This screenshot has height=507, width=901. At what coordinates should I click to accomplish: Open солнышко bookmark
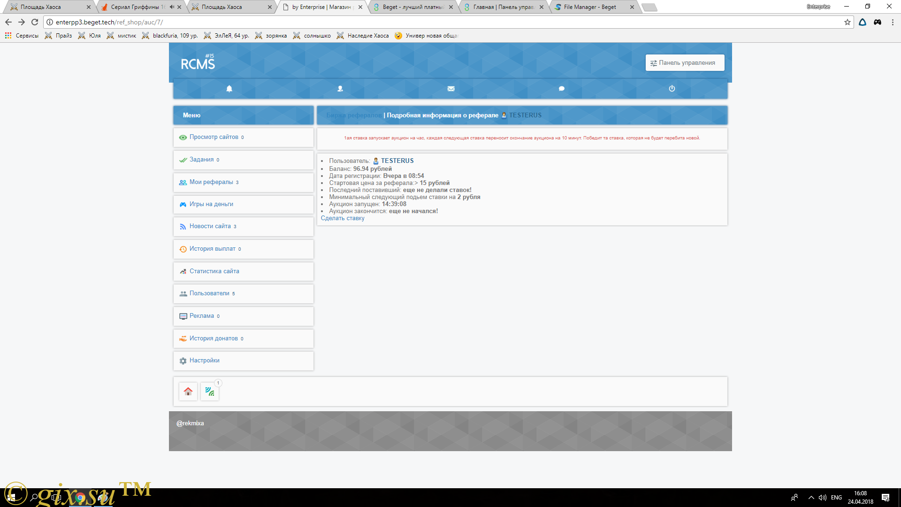[x=312, y=36]
